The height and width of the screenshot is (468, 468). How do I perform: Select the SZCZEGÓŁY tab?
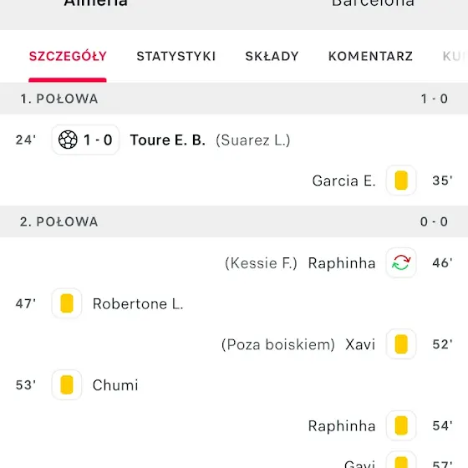coord(68,56)
